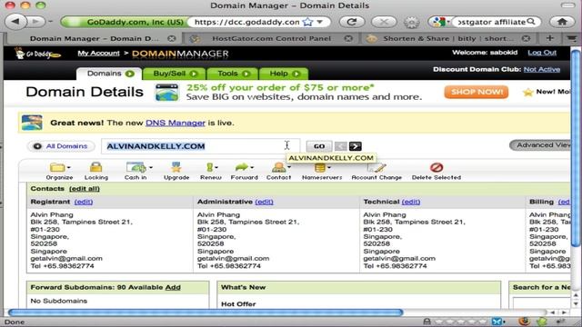Click edit all contacts link
This screenshot has width=582, height=327.
click(85, 189)
